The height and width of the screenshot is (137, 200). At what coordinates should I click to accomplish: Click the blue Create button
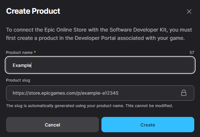(x=148, y=125)
